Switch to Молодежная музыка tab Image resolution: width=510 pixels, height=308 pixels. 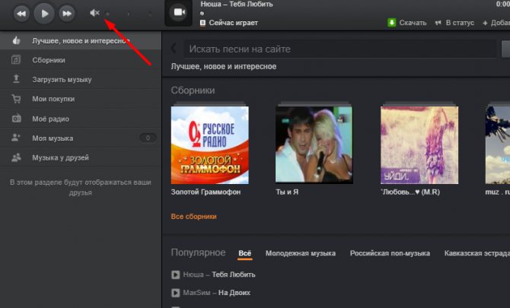(301, 253)
